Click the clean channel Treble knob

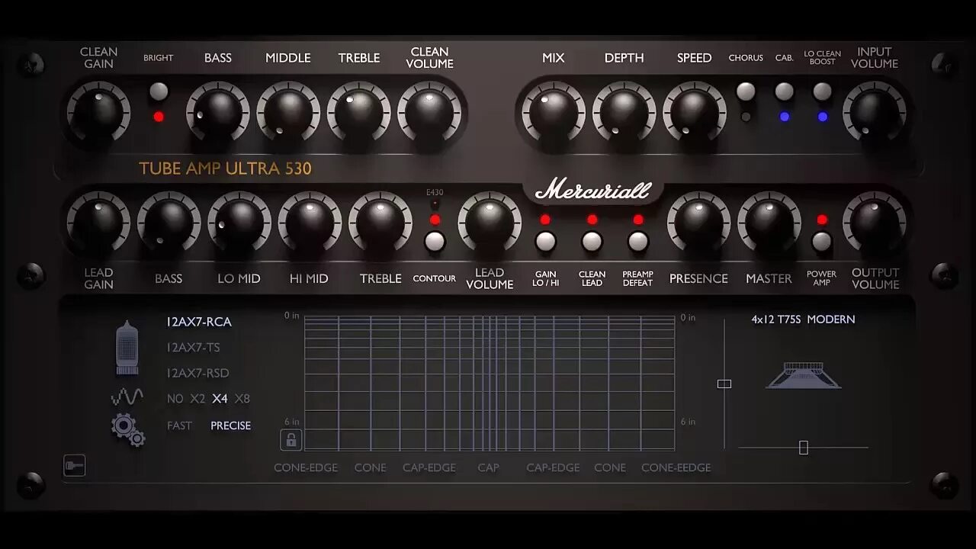[x=359, y=113]
